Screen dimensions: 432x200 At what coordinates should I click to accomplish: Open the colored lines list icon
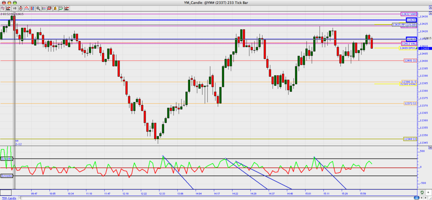(44, 9)
